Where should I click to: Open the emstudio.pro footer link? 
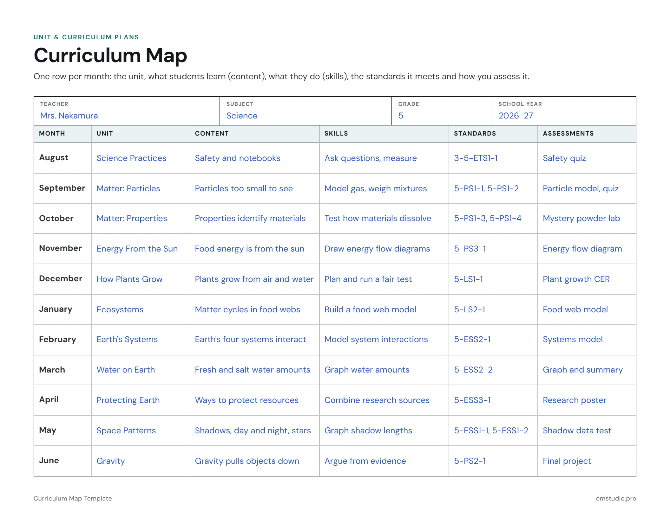[x=616, y=498]
